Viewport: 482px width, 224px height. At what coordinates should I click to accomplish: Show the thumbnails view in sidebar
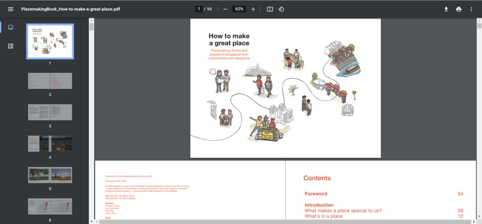11,27
